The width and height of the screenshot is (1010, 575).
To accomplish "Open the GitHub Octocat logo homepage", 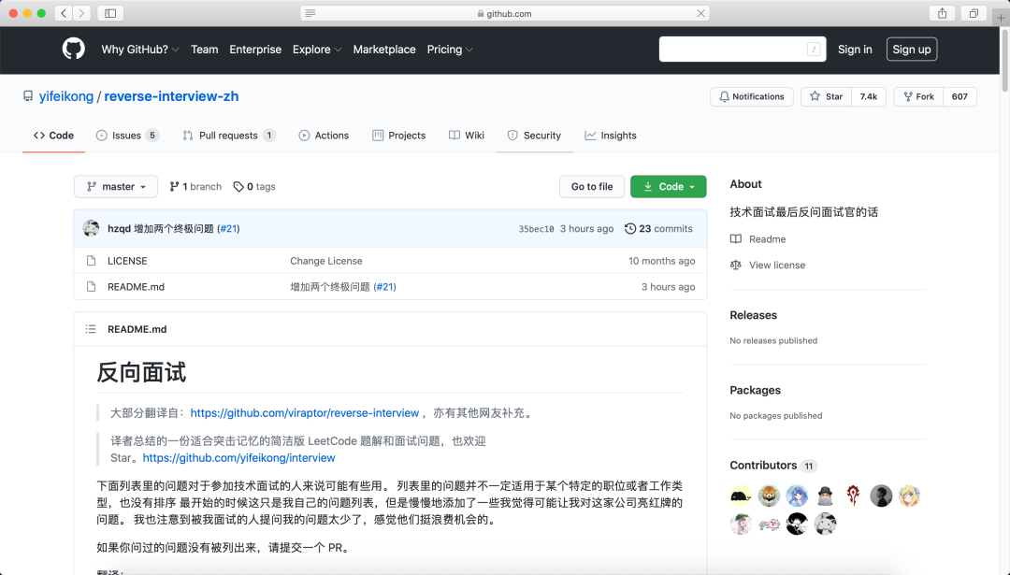I will 74,49.
